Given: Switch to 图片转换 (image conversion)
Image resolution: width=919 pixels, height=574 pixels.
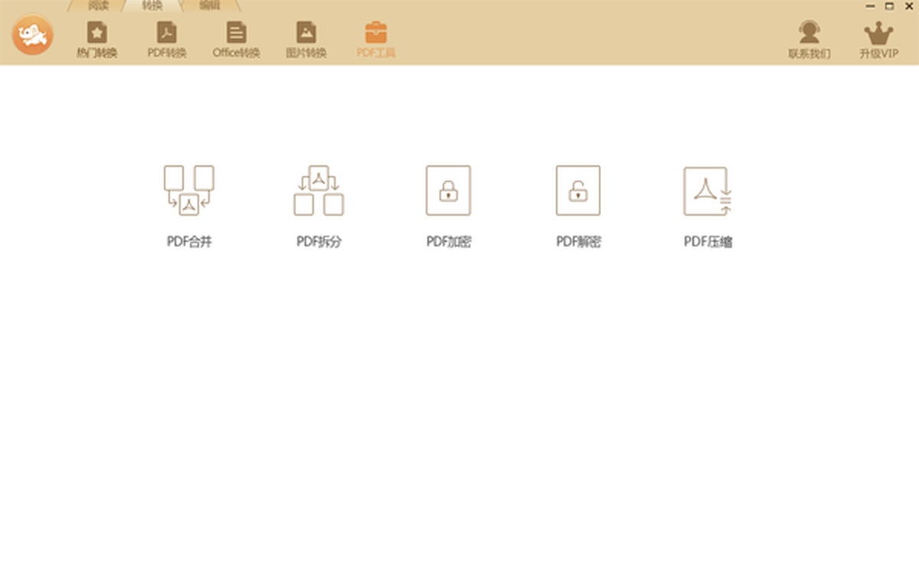Looking at the screenshot, I should pos(306,33).
